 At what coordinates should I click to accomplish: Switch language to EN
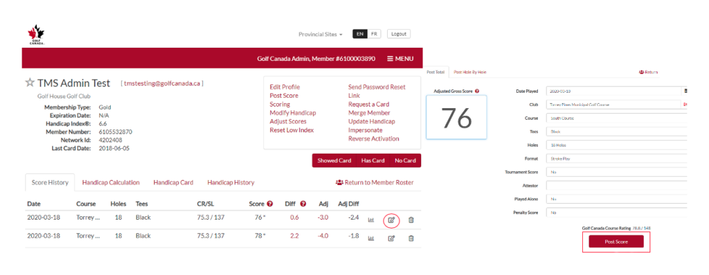[360, 34]
